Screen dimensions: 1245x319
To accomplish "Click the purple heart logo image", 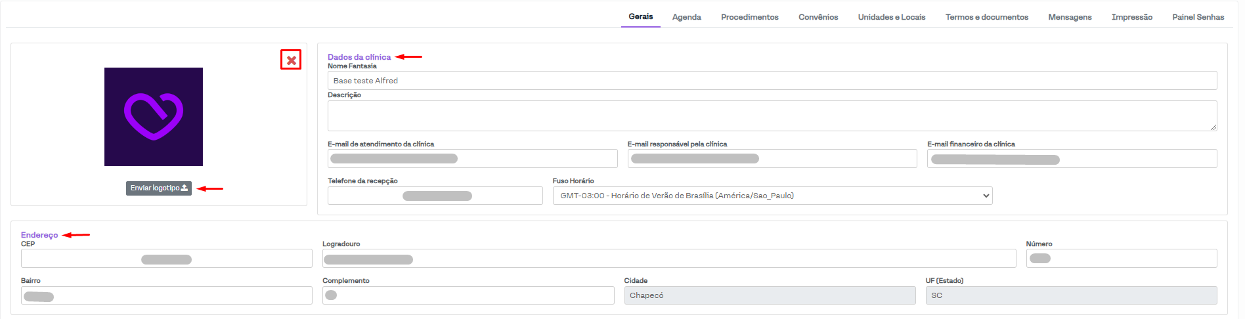I will 154,117.
